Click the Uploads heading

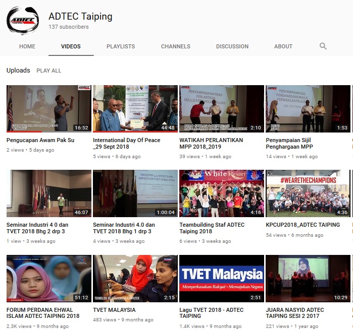[18, 71]
